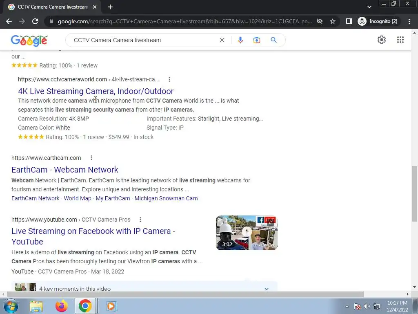
Task: Expand the tab search dropdown arrow
Action: tap(369, 7)
